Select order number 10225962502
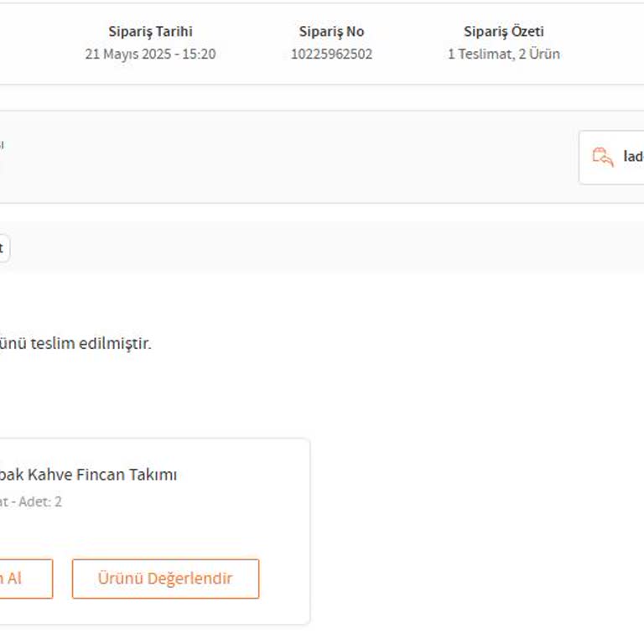This screenshot has height=644, width=644. pos(331,55)
